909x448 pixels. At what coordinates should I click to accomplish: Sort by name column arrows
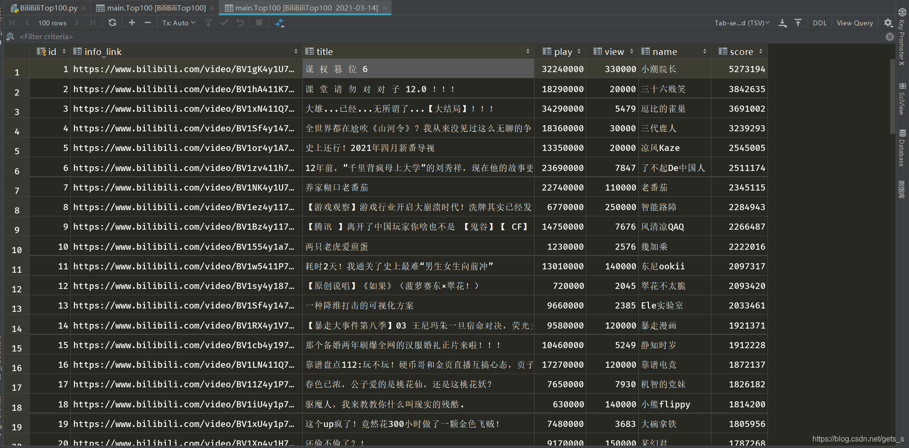click(705, 51)
